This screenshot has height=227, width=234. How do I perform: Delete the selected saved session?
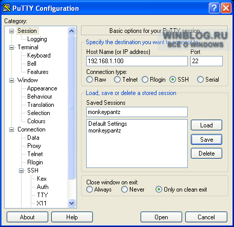click(206, 154)
